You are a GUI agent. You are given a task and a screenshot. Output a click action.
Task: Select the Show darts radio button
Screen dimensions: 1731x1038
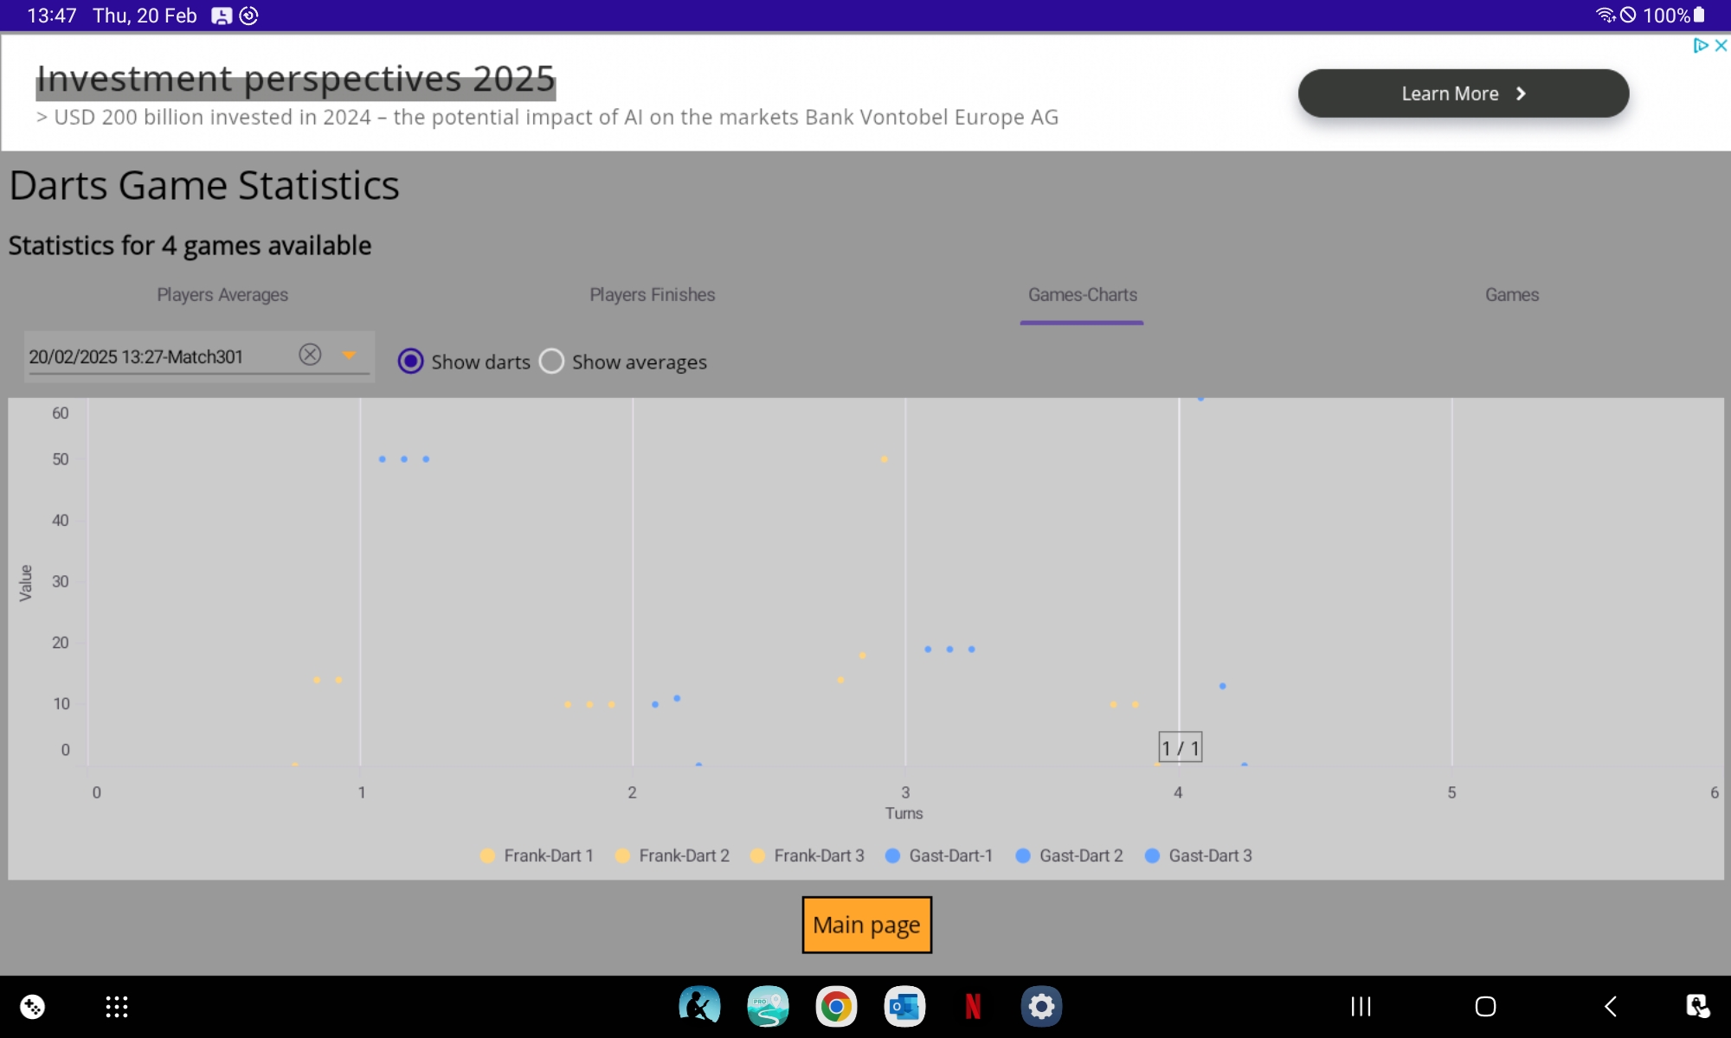[410, 362]
